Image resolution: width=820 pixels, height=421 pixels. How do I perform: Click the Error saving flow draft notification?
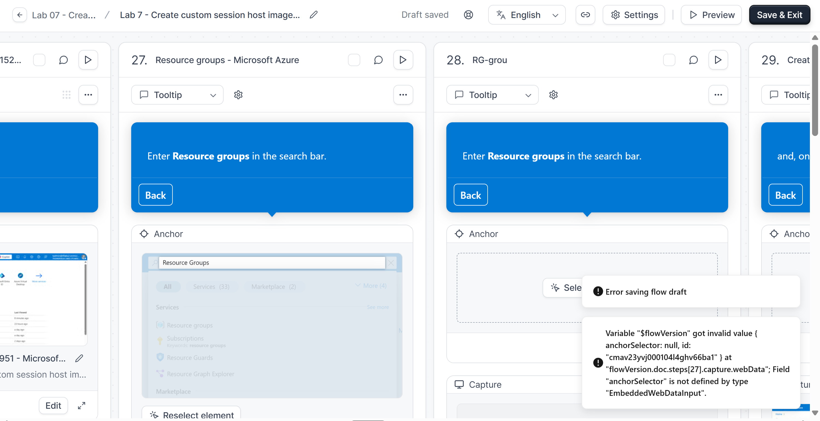(x=691, y=292)
